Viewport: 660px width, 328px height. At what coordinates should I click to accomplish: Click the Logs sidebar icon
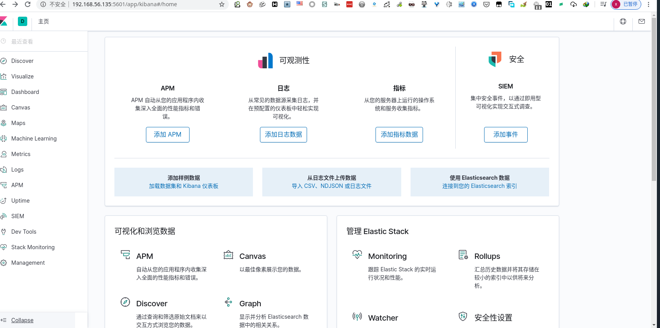click(4, 170)
